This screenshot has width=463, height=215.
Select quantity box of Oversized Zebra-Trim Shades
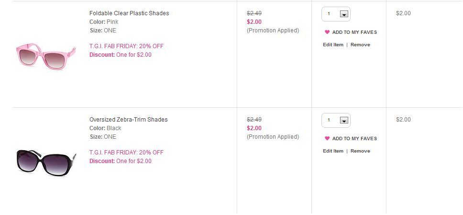336,120
